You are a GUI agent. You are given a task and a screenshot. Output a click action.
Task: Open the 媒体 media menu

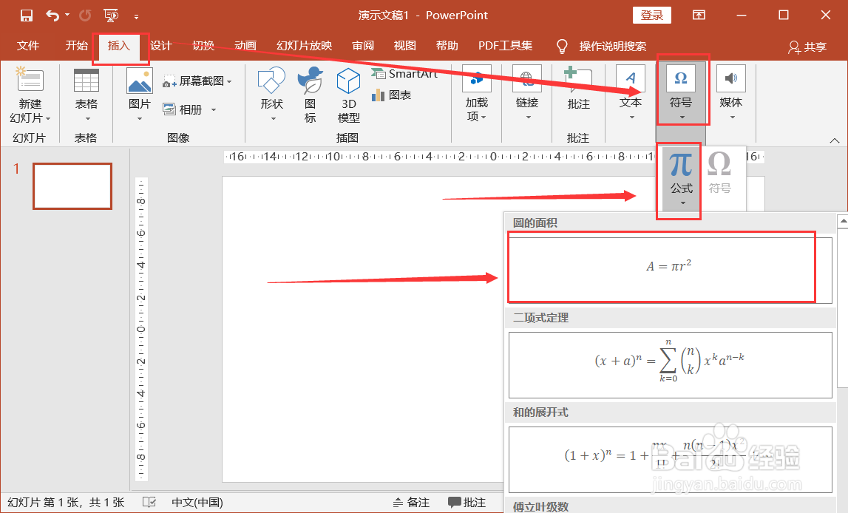[730, 94]
